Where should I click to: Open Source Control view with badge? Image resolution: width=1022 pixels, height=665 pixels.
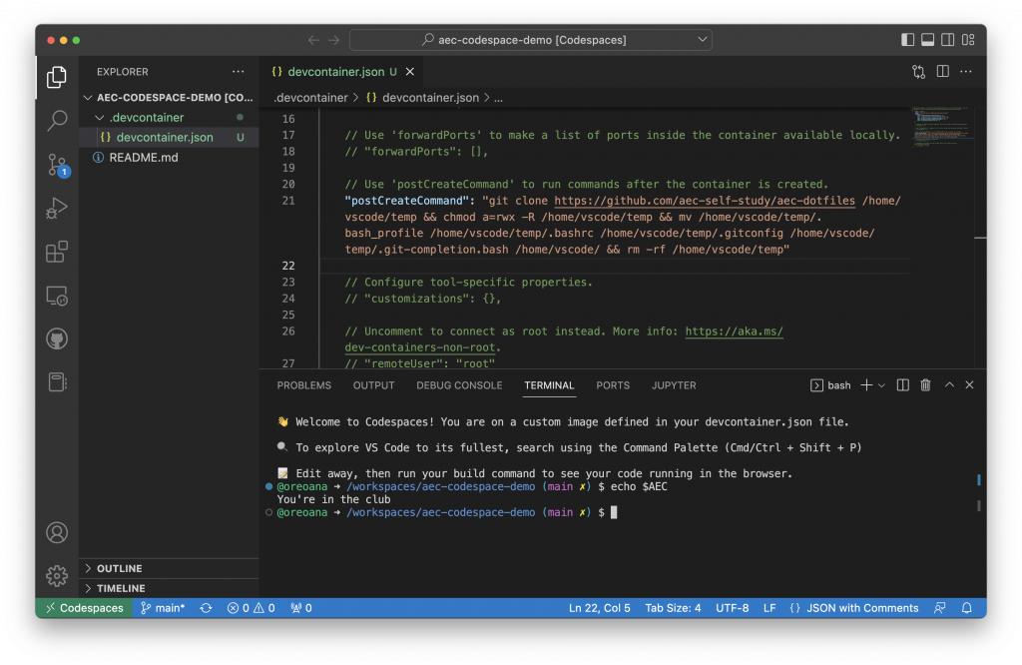(x=57, y=165)
